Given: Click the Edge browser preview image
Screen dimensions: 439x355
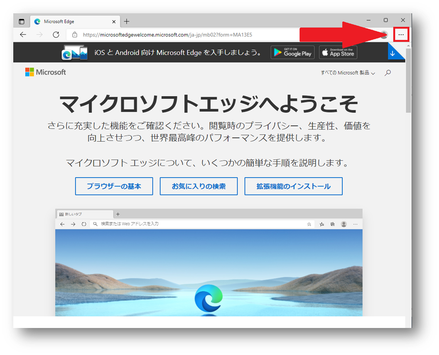Looking at the screenshot, I should 209,263.
